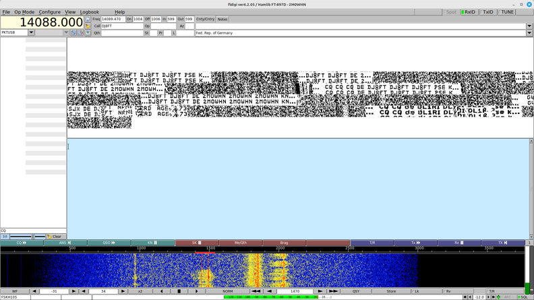Viewport: 534px width, 300px height.
Task: Toggle the TUNE button
Action: click(x=507, y=12)
